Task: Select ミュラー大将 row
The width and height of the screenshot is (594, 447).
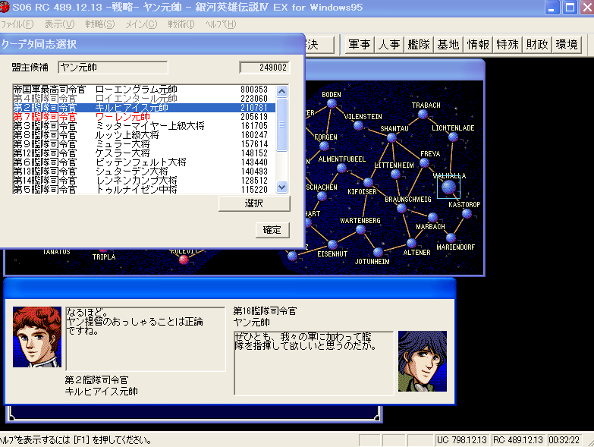Action: (x=144, y=144)
